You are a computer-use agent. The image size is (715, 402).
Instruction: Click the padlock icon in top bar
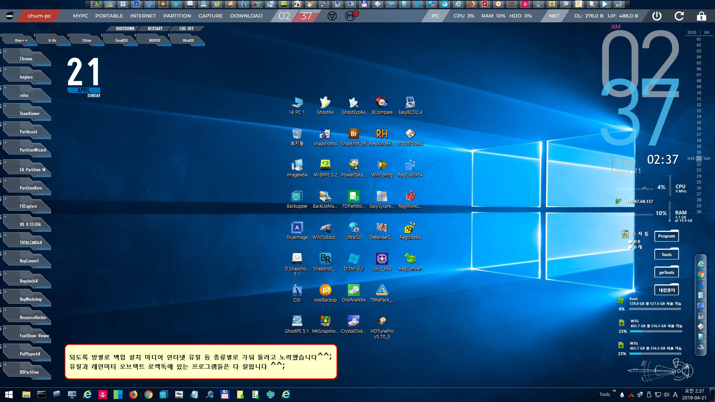(702, 16)
